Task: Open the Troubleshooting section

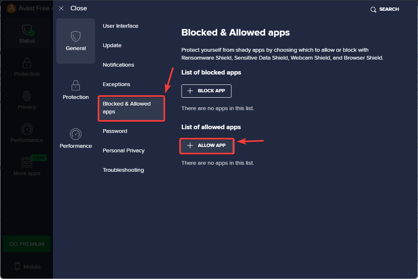Action: click(123, 170)
